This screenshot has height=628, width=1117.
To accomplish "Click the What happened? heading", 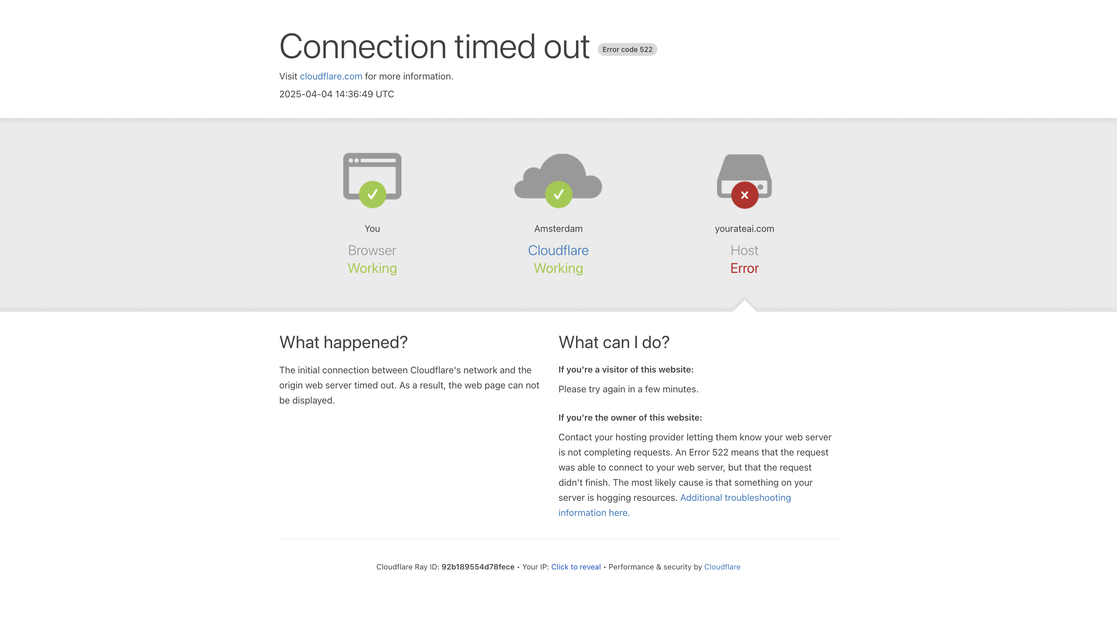I will (343, 342).
